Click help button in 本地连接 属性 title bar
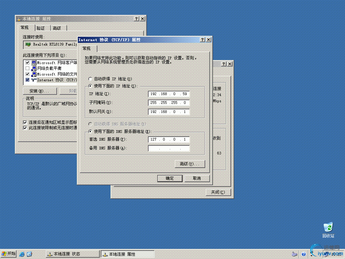This screenshot has height=259, width=345. pyautogui.click(x=136, y=19)
